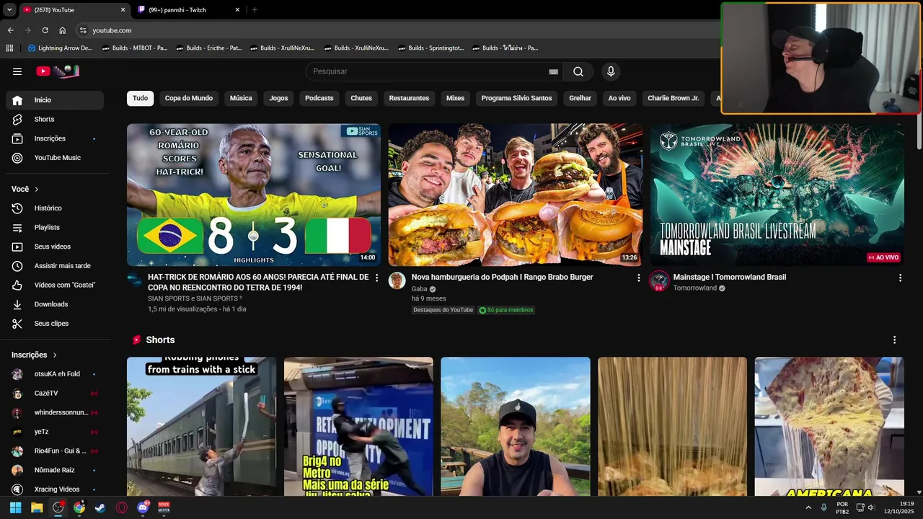The width and height of the screenshot is (923, 519).
Task: Reload the page in the browser
Action: pos(45,30)
